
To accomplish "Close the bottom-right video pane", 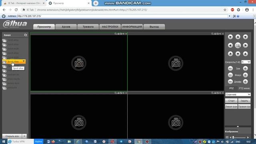I will [223, 93].
